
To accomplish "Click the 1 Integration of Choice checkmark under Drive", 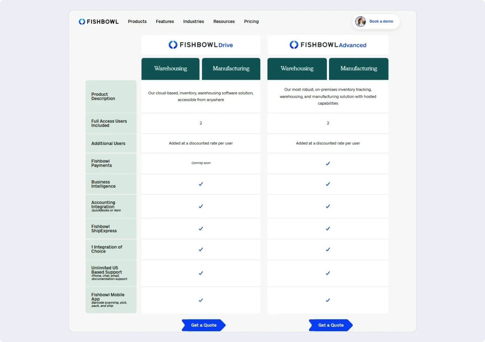I will click(x=201, y=249).
